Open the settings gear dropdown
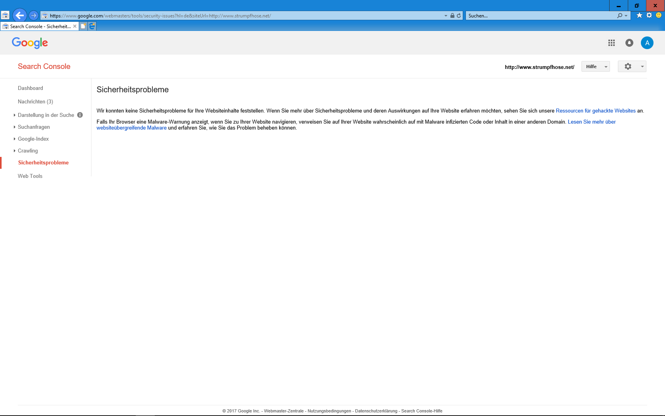 coord(632,67)
